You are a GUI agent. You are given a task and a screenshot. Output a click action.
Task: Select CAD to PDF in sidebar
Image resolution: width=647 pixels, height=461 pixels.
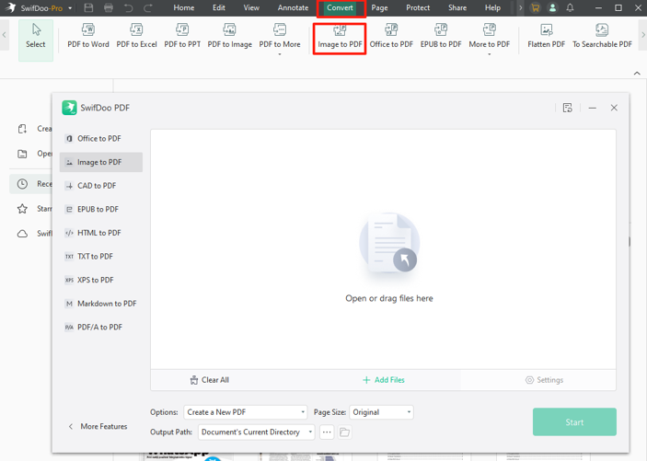tap(101, 186)
